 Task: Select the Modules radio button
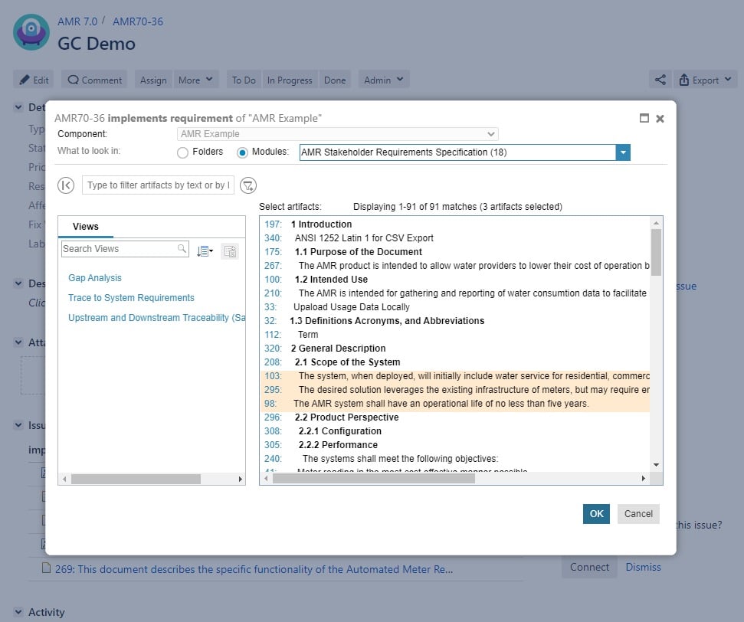(243, 152)
